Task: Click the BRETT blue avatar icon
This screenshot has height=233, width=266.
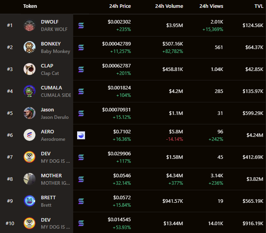Action: click(30, 201)
